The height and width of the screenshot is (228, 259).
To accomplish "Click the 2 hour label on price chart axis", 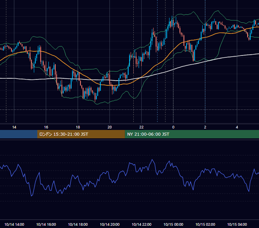I will 205,127.
